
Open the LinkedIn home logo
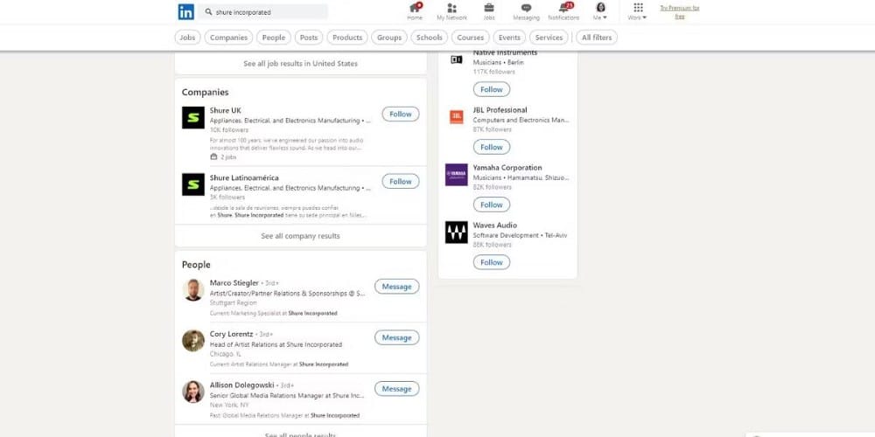point(185,11)
